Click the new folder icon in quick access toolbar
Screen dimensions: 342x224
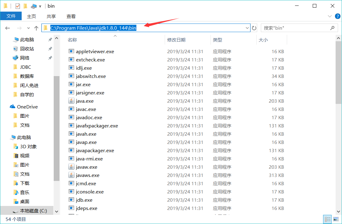pos(26,6)
